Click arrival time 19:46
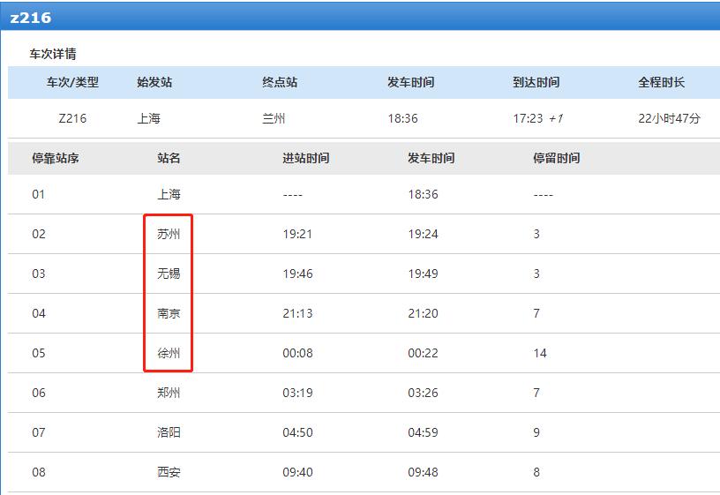This screenshot has height=495, width=720. click(x=297, y=274)
